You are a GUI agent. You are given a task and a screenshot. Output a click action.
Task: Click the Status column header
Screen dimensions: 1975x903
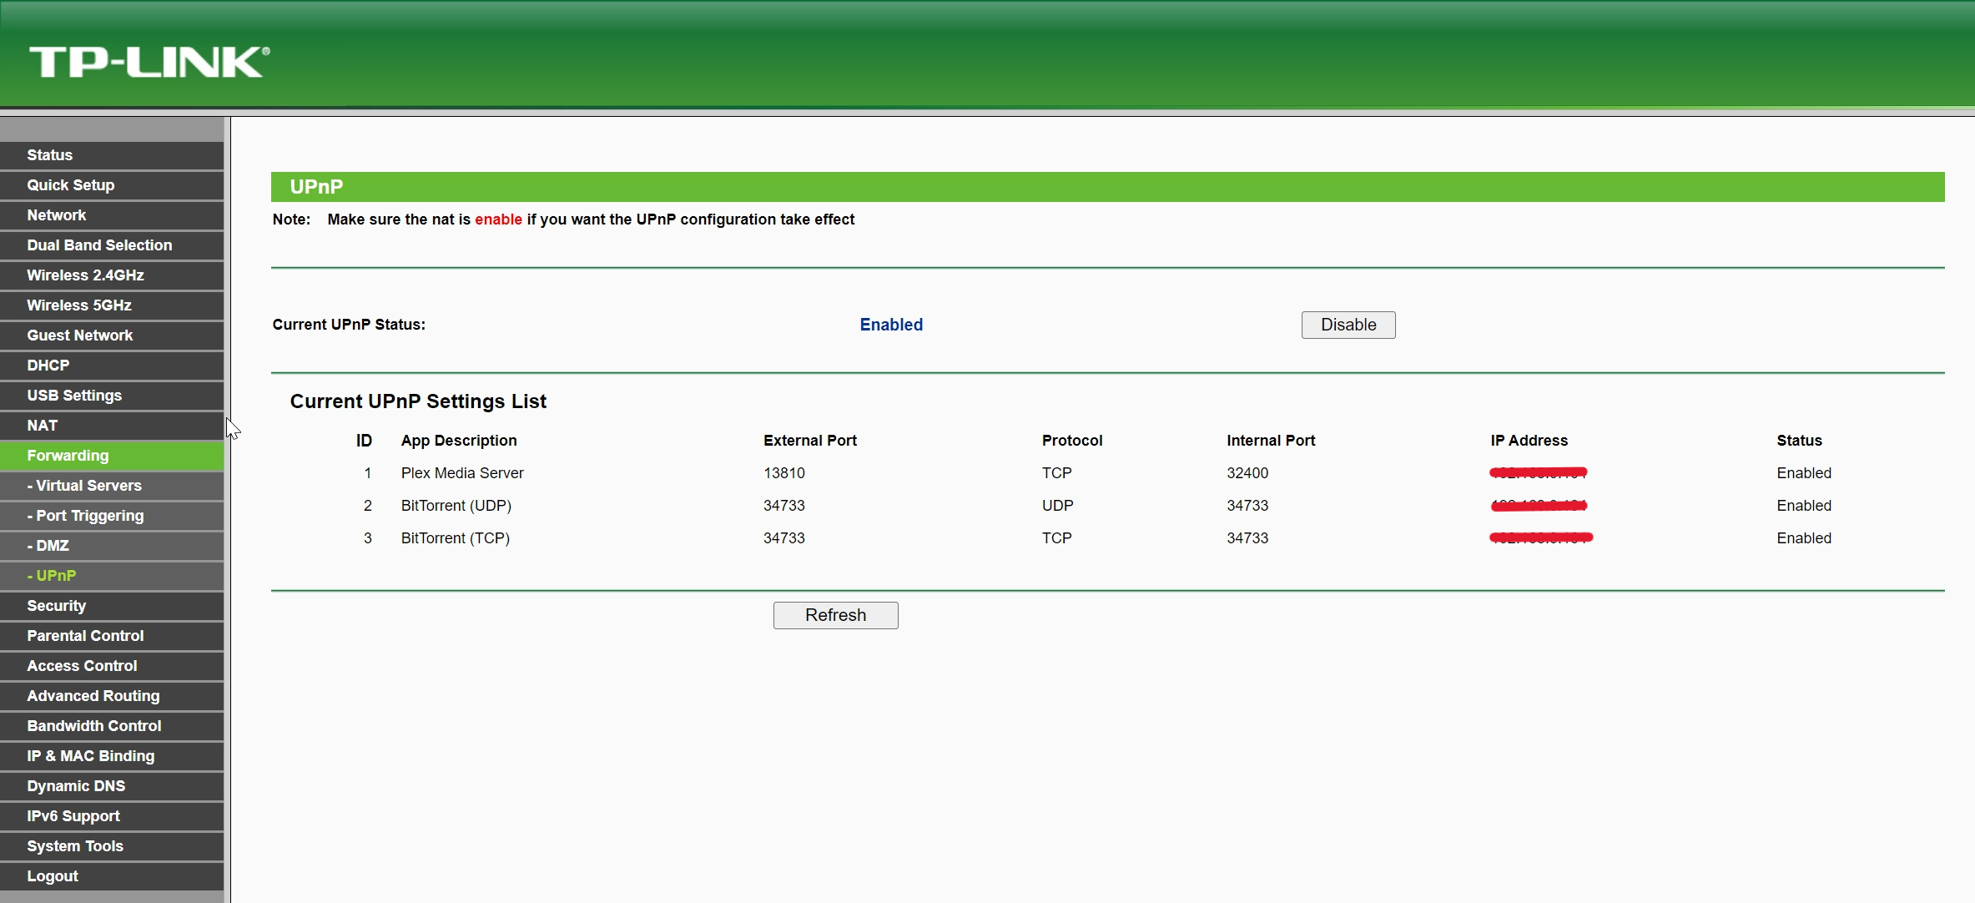pyautogui.click(x=1799, y=441)
